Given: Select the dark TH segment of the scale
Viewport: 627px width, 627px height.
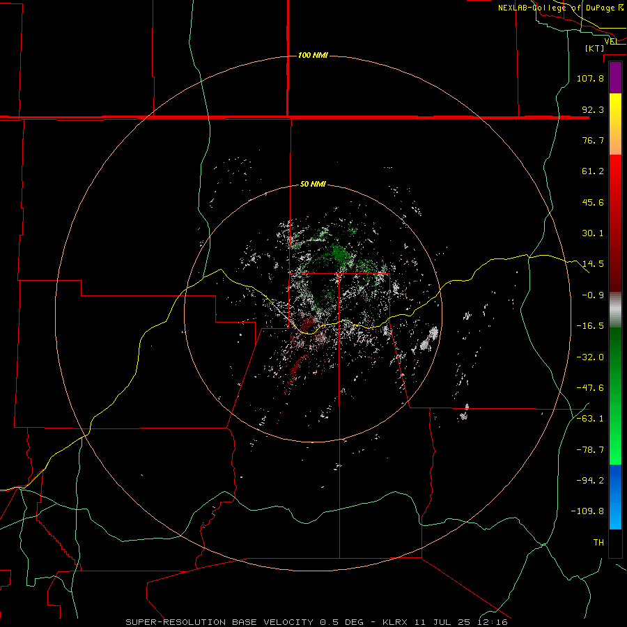Looking at the screenshot, I should (615, 543).
